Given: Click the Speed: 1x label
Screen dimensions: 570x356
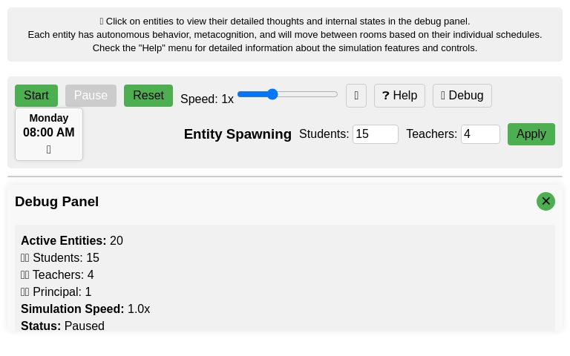Looking at the screenshot, I should (207, 99).
